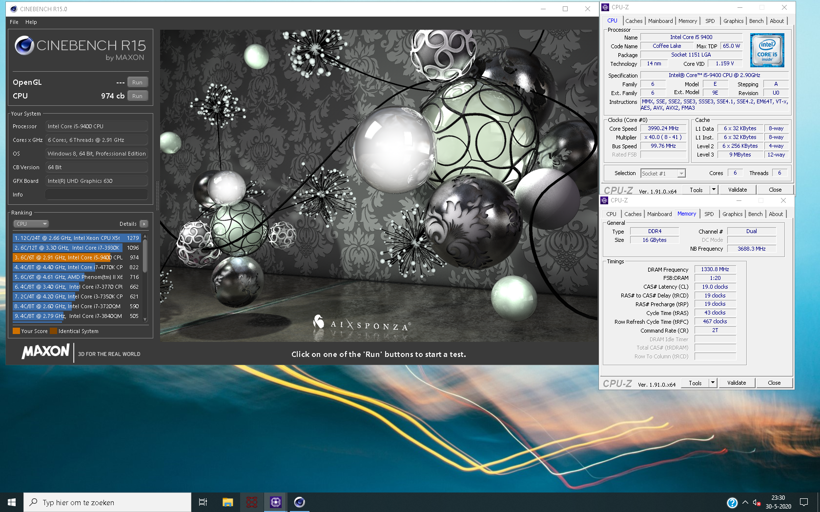The image size is (820, 512).
Task: Open Mainboard tab in lower CPU-Z
Action: (x=659, y=214)
